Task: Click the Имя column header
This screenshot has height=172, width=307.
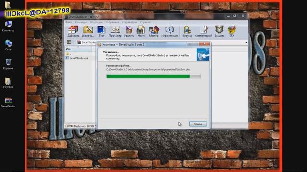Action: (x=78, y=49)
